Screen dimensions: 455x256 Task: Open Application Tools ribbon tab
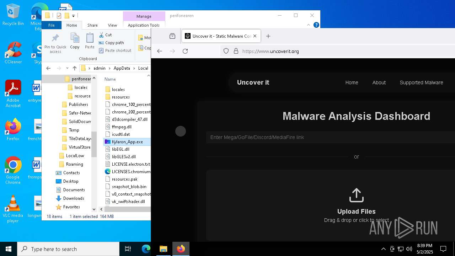(144, 25)
